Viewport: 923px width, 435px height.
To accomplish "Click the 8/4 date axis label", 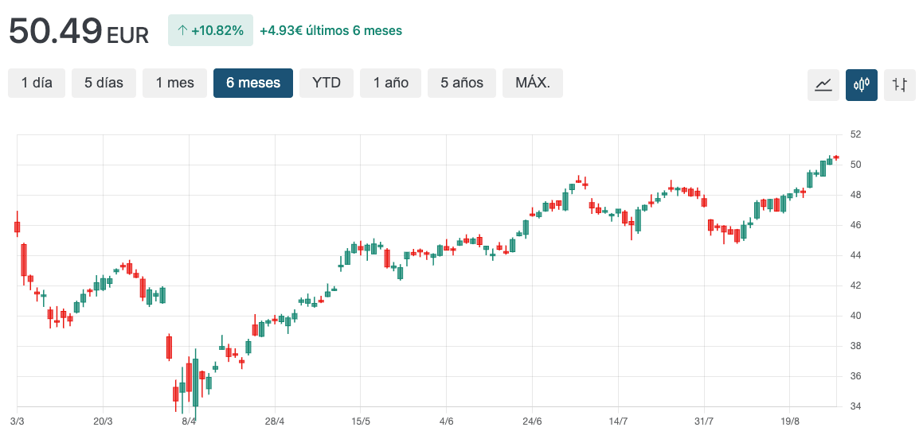I will point(189,421).
